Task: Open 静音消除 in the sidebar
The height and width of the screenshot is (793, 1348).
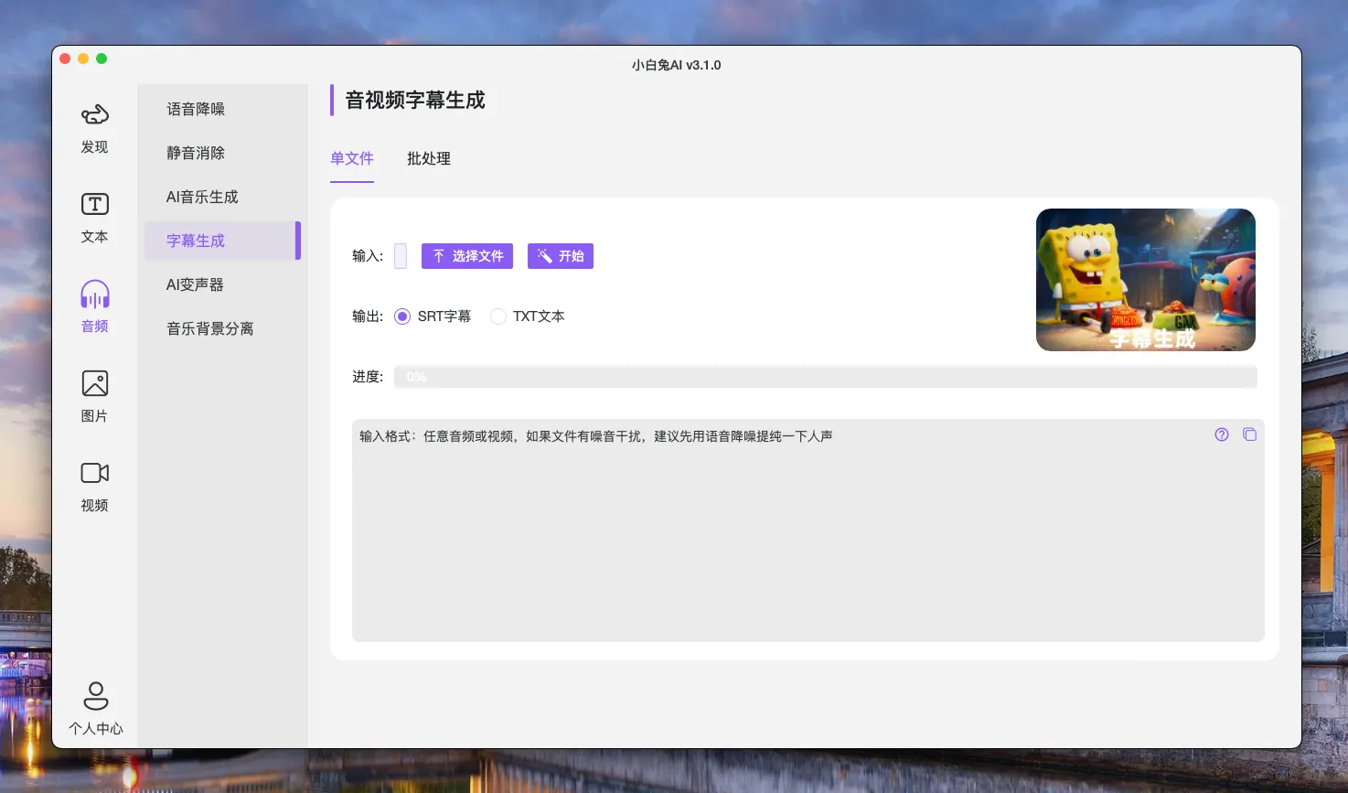Action: coord(222,153)
